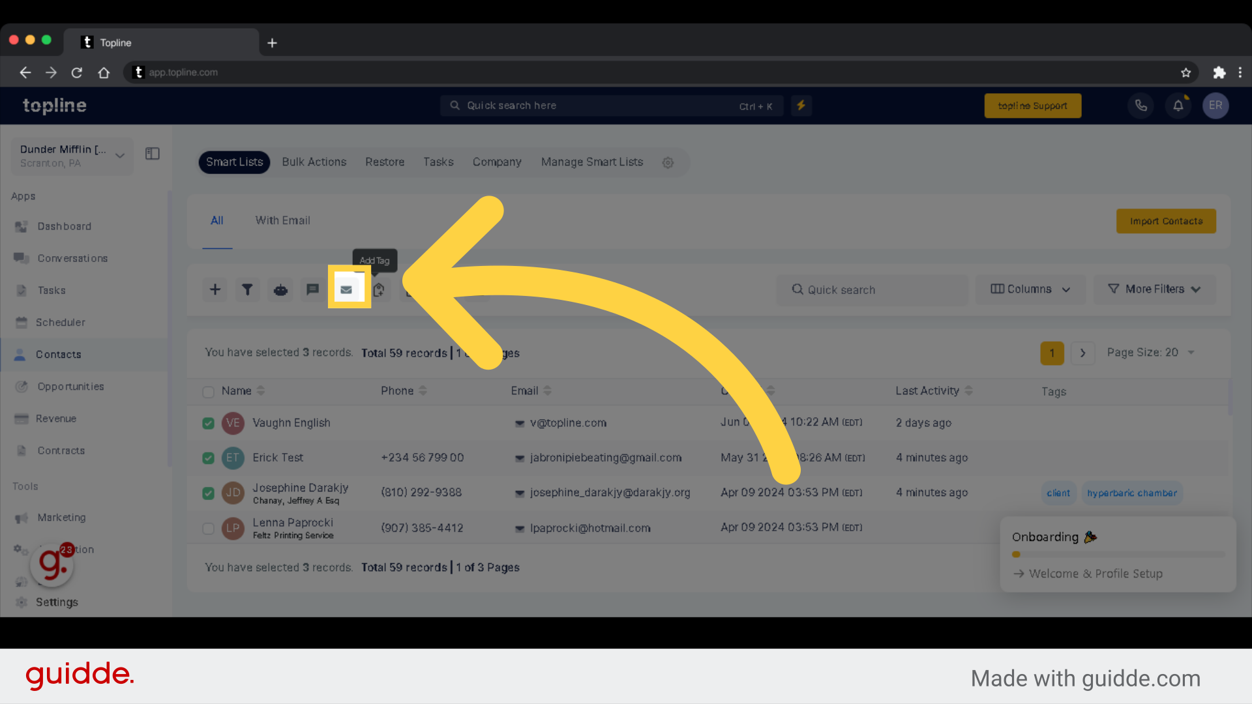This screenshot has width=1252, height=704.
Task: Click the notification bell icon
Action: pos(1178,105)
